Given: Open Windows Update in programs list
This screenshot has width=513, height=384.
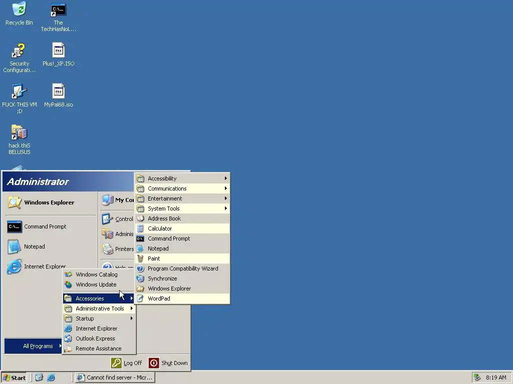Looking at the screenshot, I should pos(99,284).
